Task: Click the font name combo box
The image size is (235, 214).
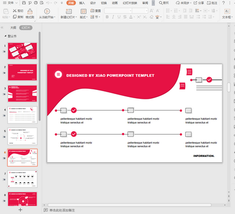Action: [x=118, y=11]
